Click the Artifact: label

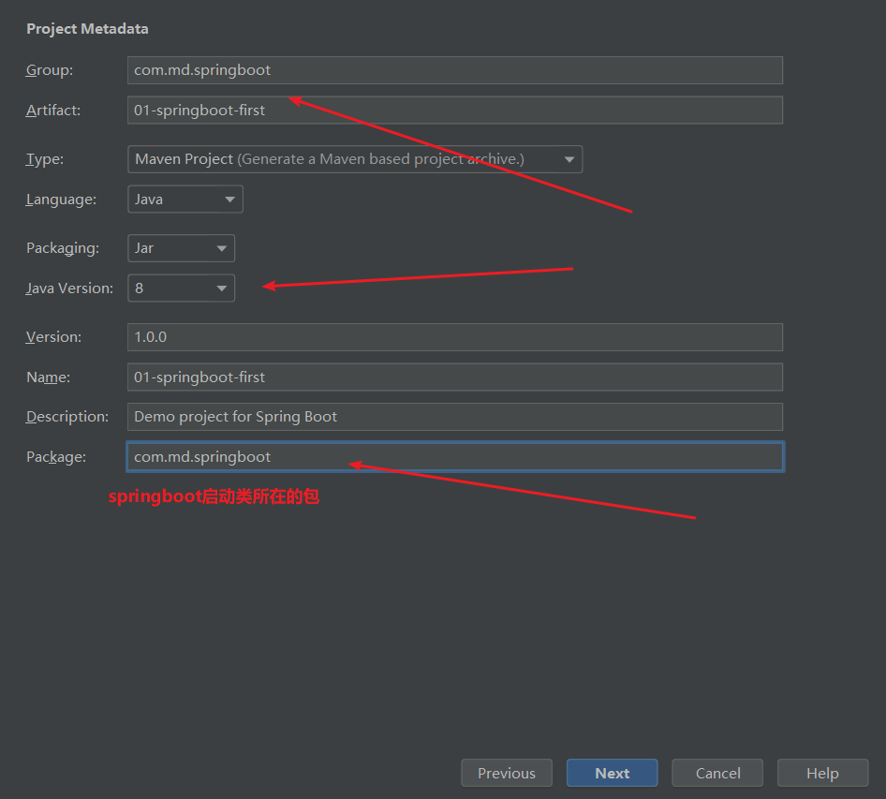[53, 111]
